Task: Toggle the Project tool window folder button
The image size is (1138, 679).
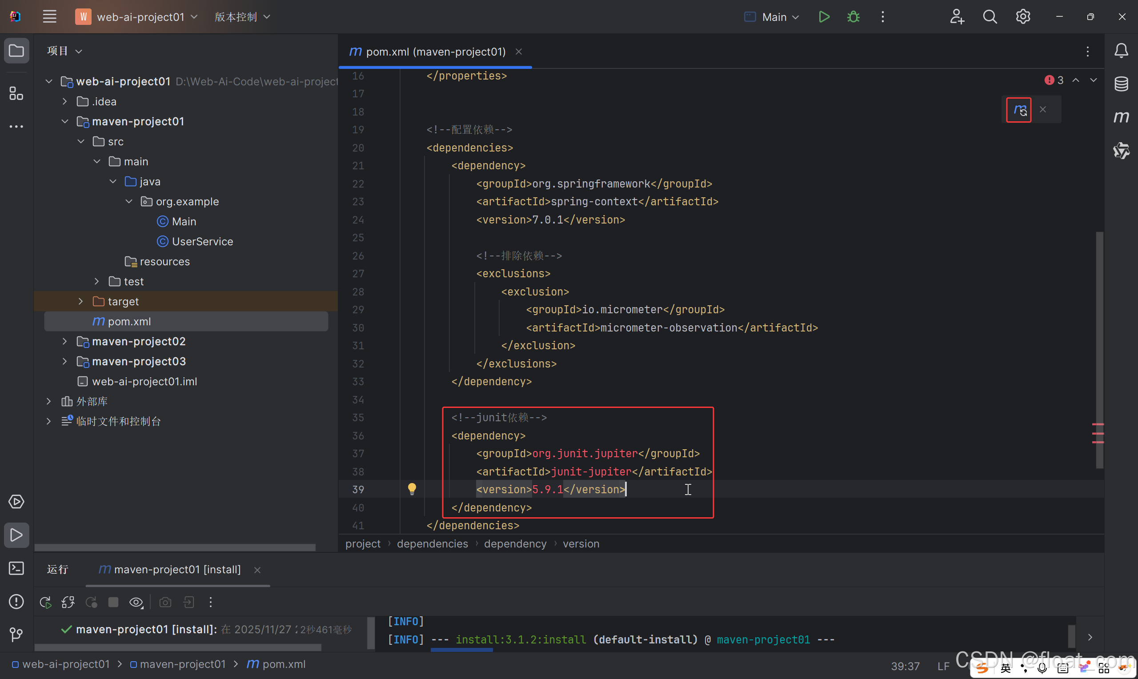Action: pyautogui.click(x=16, y=50)
